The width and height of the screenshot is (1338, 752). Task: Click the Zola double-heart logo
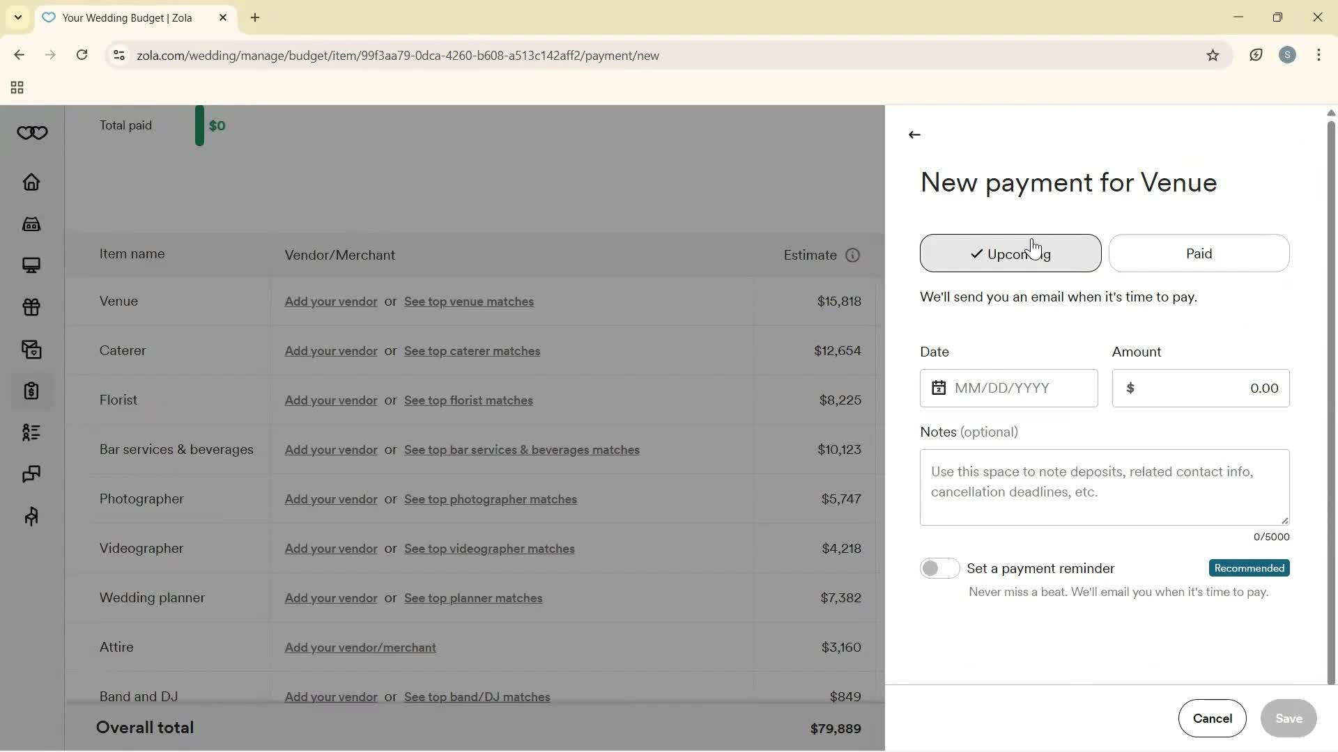[x=32, y=133]
